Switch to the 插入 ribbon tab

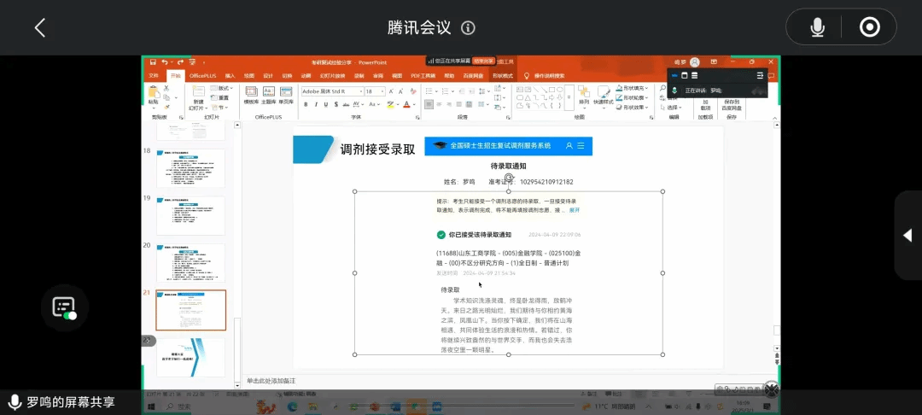[230, 75]
